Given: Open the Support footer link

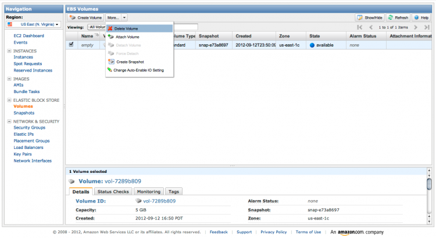Looking at the screenshot, I should tap(244, 232).
